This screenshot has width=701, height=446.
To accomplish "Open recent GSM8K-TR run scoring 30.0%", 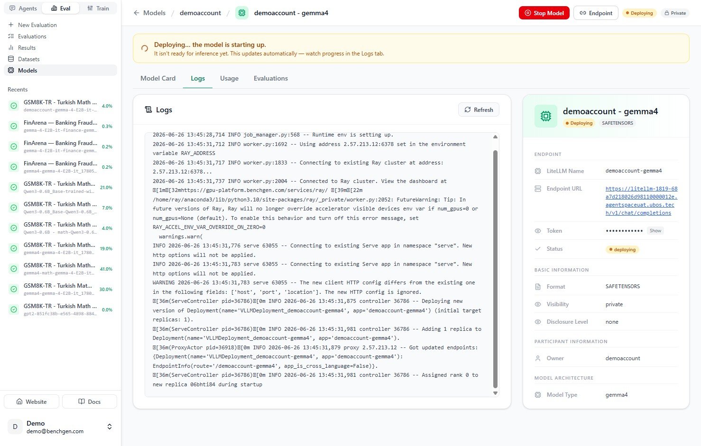I will pos(60,289).
